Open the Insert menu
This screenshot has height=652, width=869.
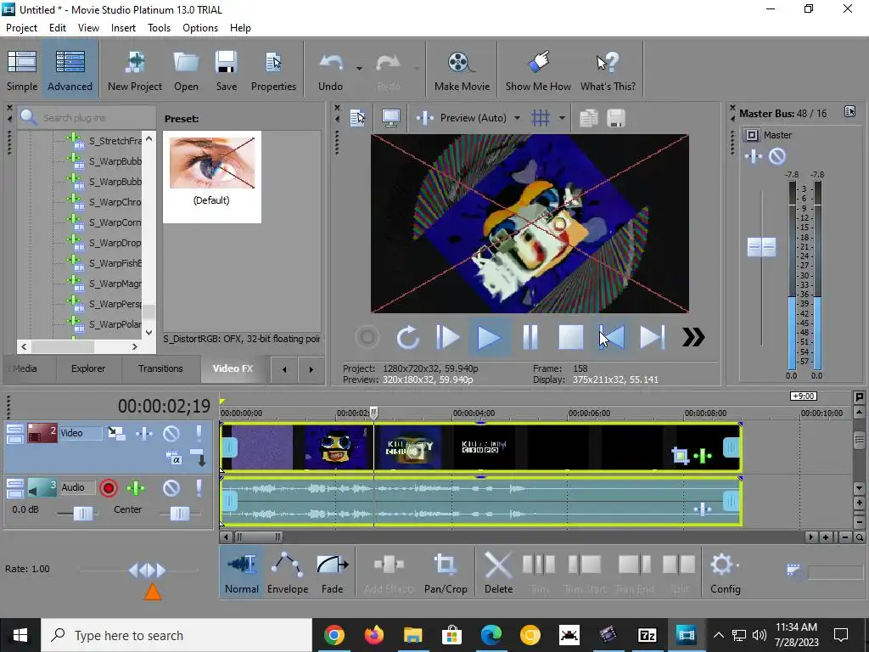pyautogui.click(x=123, y=28)
